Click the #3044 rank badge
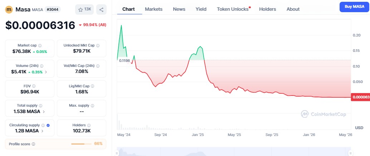The image size is (370, 156). click(52, 9)
